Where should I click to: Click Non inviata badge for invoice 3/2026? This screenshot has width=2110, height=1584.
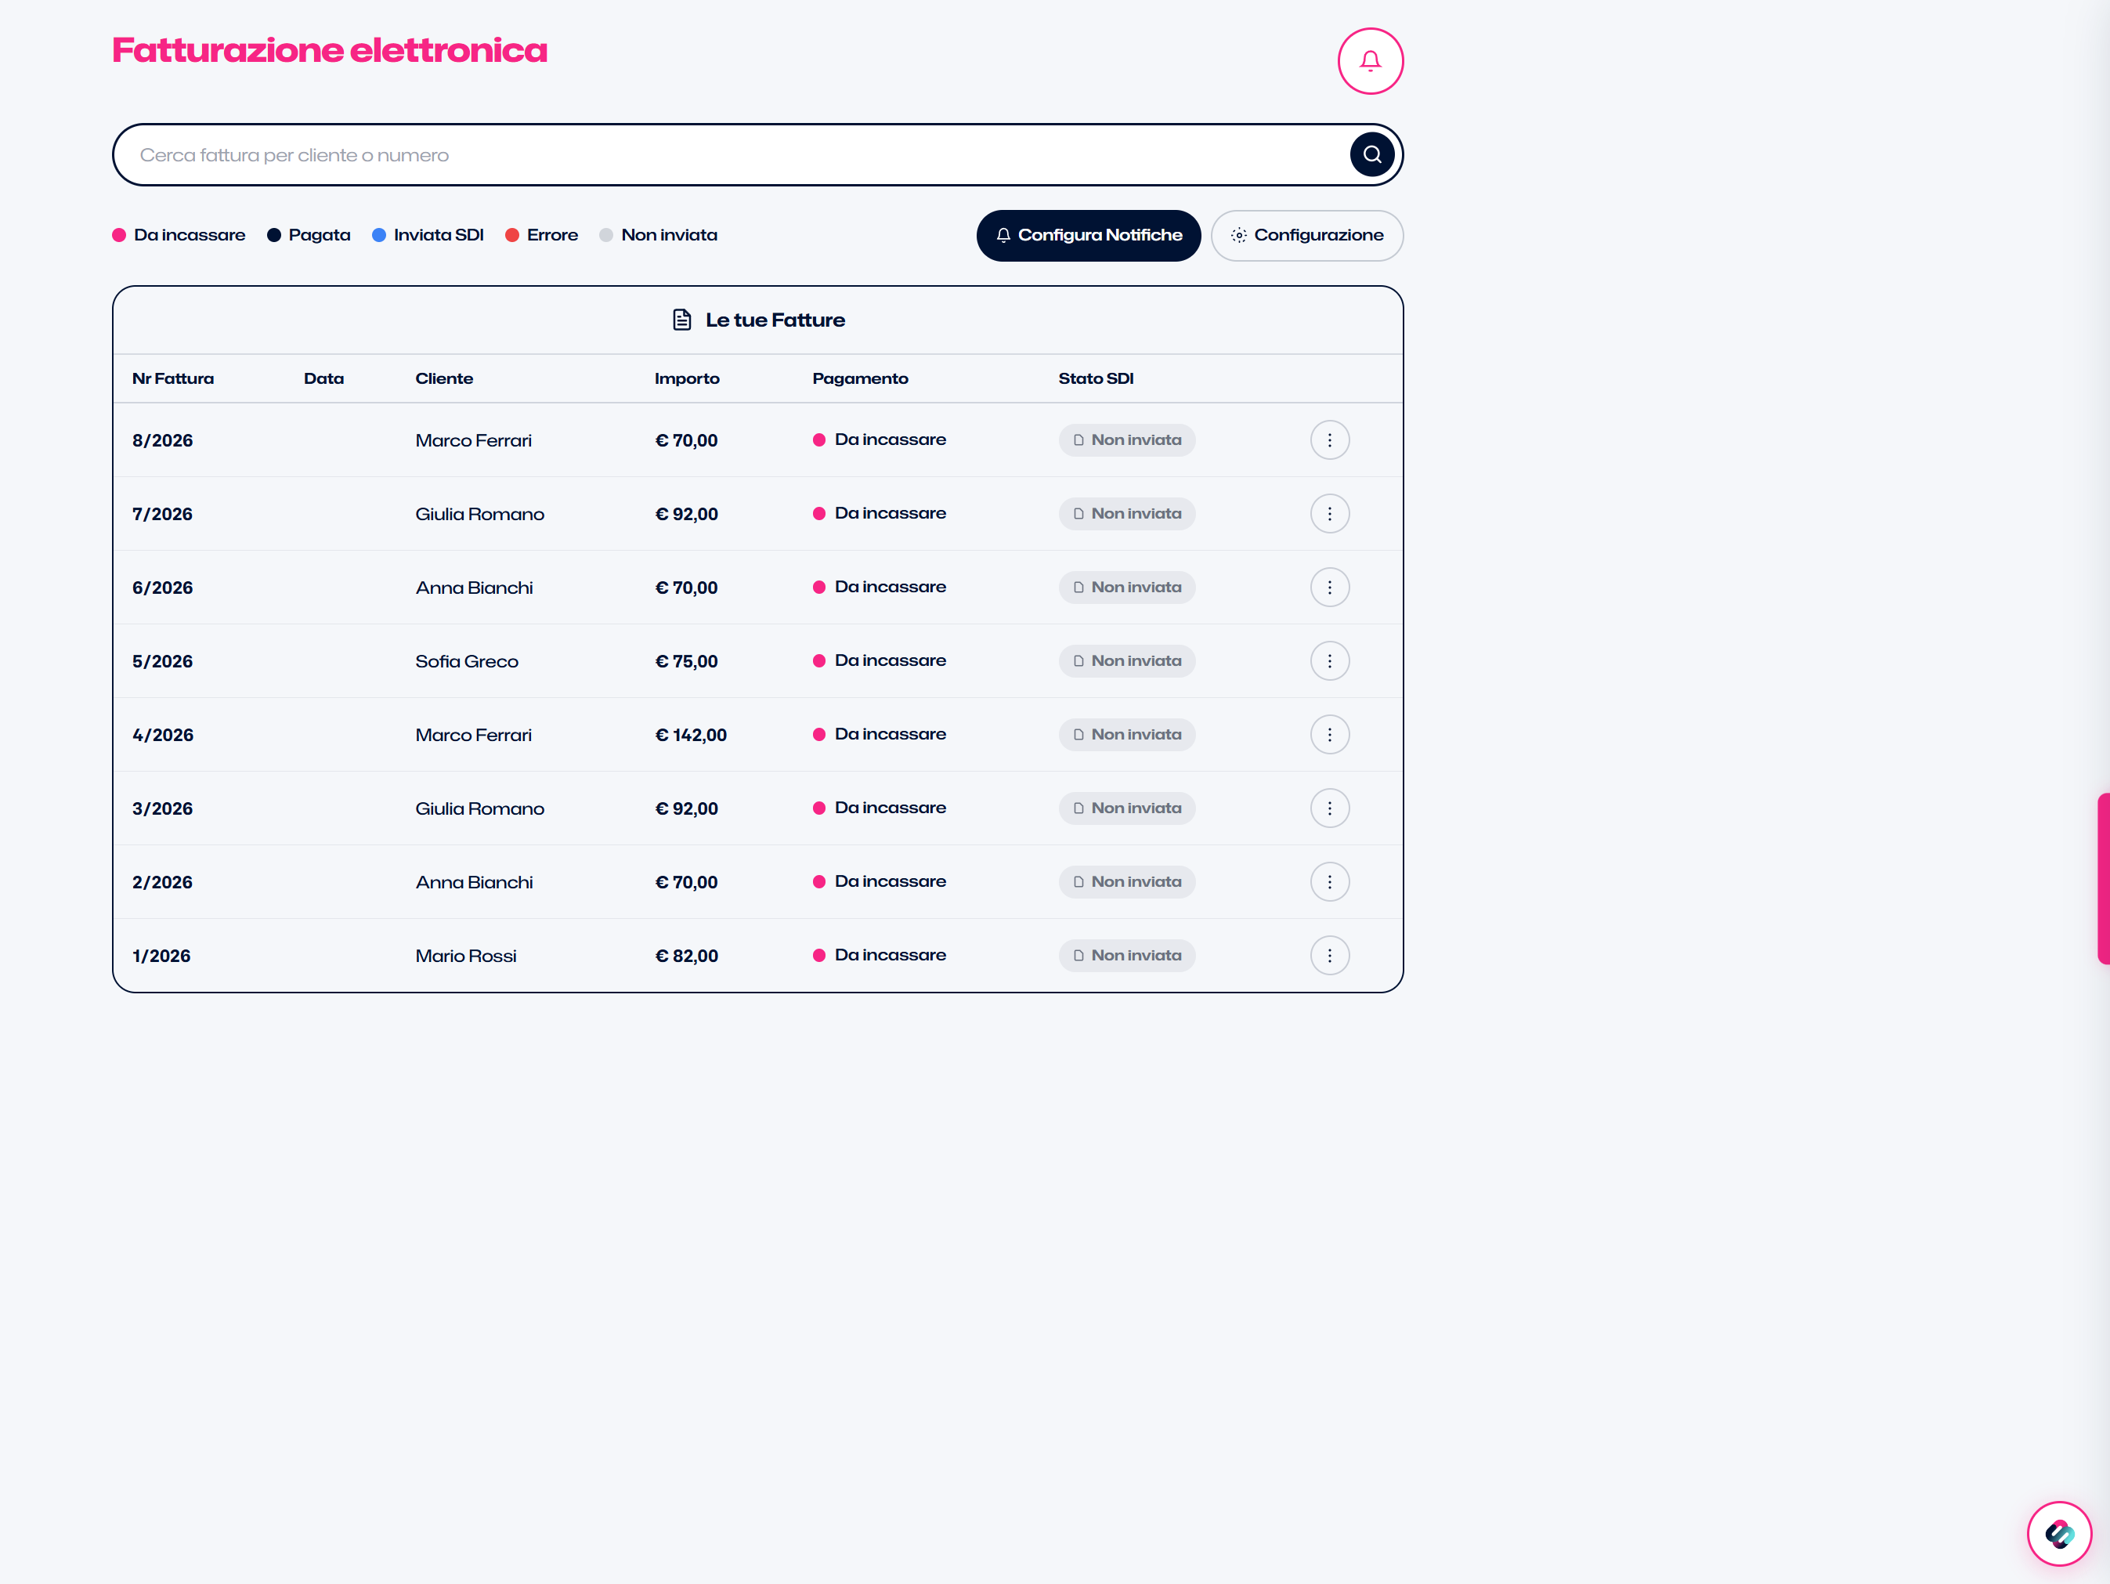pos(1126,808)
